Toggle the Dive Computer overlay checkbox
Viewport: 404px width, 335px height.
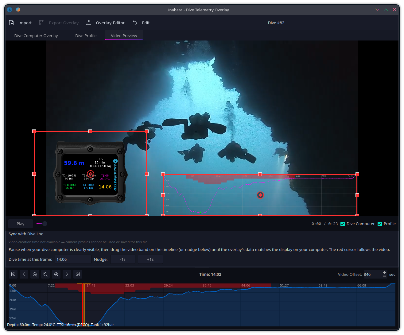343,224
